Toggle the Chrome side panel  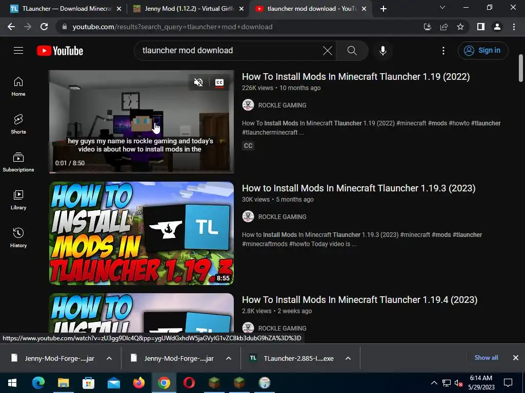(x=481, y=27)
